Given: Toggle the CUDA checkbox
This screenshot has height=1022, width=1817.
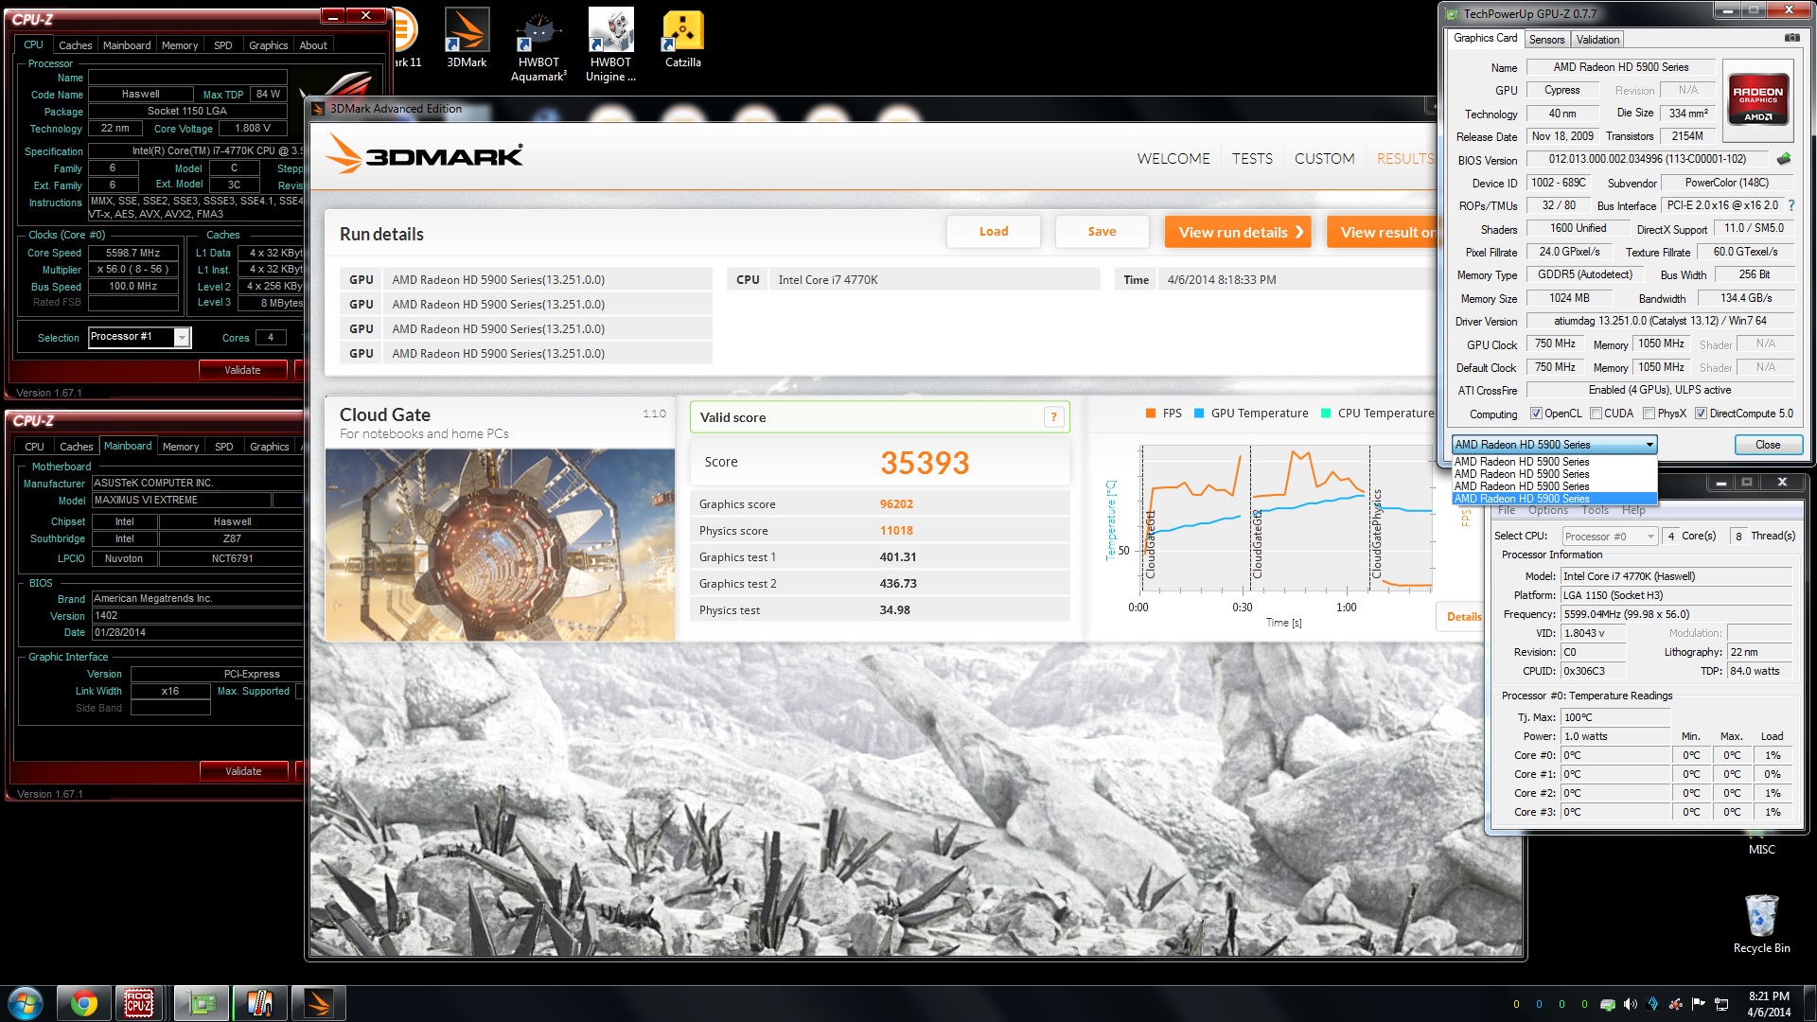Looking at the screenshot, I should 1596,414.
